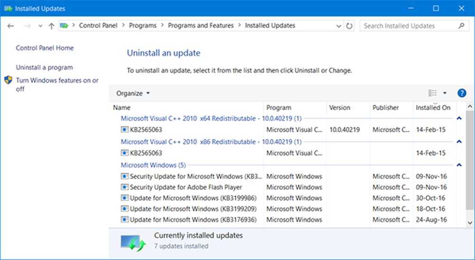Click the change view layout icon
Image resolution: width=475 pixels, height=260 pixels.
coord(432,93)
